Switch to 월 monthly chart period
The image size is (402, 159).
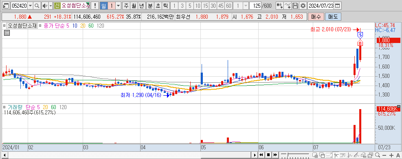(134, 6)
